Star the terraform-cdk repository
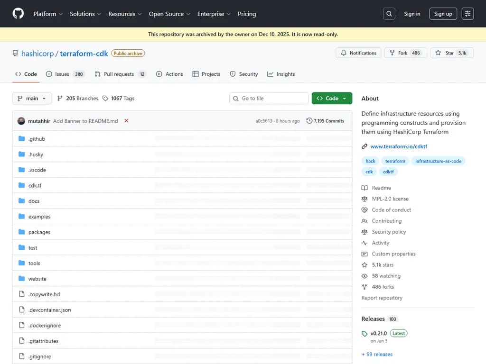 [x=452, y=53]
